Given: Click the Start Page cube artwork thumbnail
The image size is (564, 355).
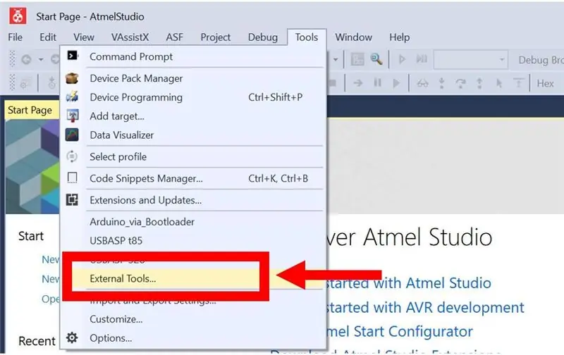Looking at the screenshot, I should [x=32, y=166].
